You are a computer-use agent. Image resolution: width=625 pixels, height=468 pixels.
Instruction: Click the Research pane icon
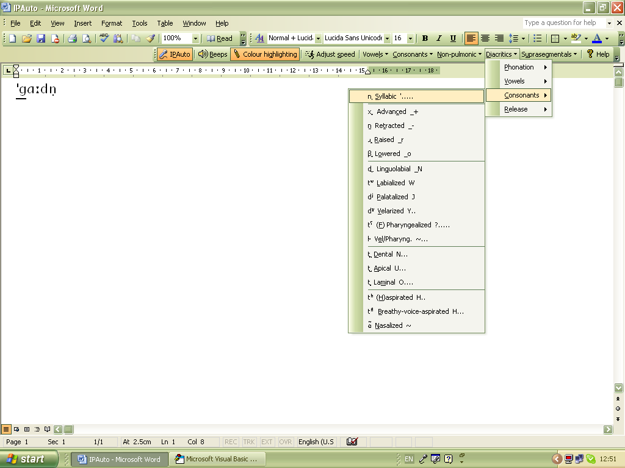(x=118, y=38)
